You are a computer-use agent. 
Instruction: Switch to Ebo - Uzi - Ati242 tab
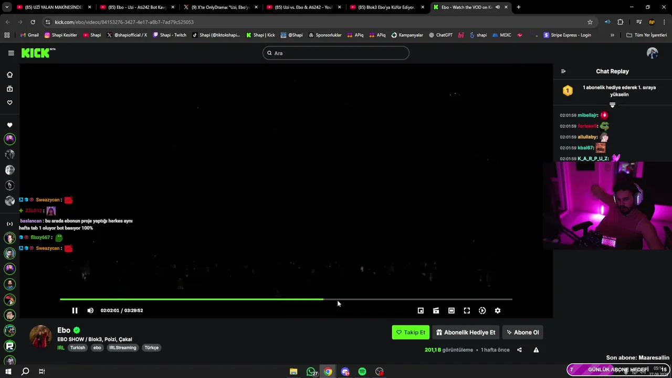click(x=138, y=7)
